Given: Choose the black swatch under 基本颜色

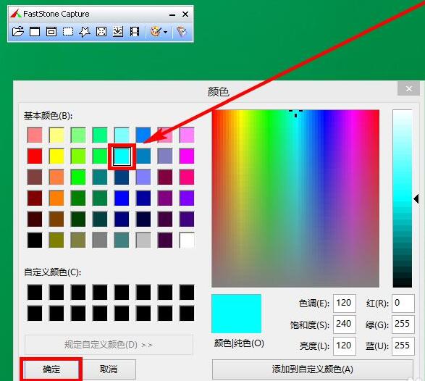Looking at the screenshot, I should pyautogui.click(x=35, y=240).
